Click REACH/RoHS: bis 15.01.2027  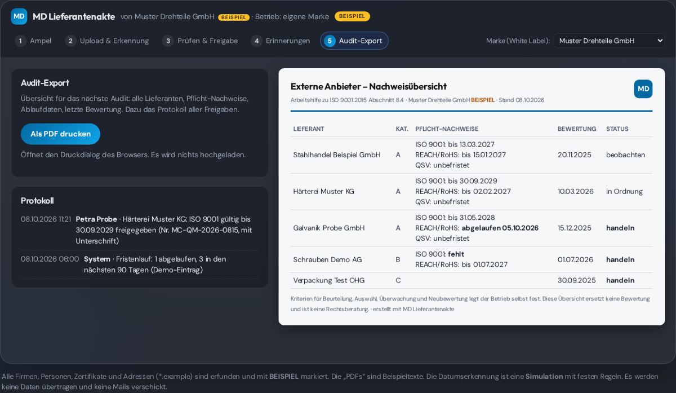pos(460,155)
